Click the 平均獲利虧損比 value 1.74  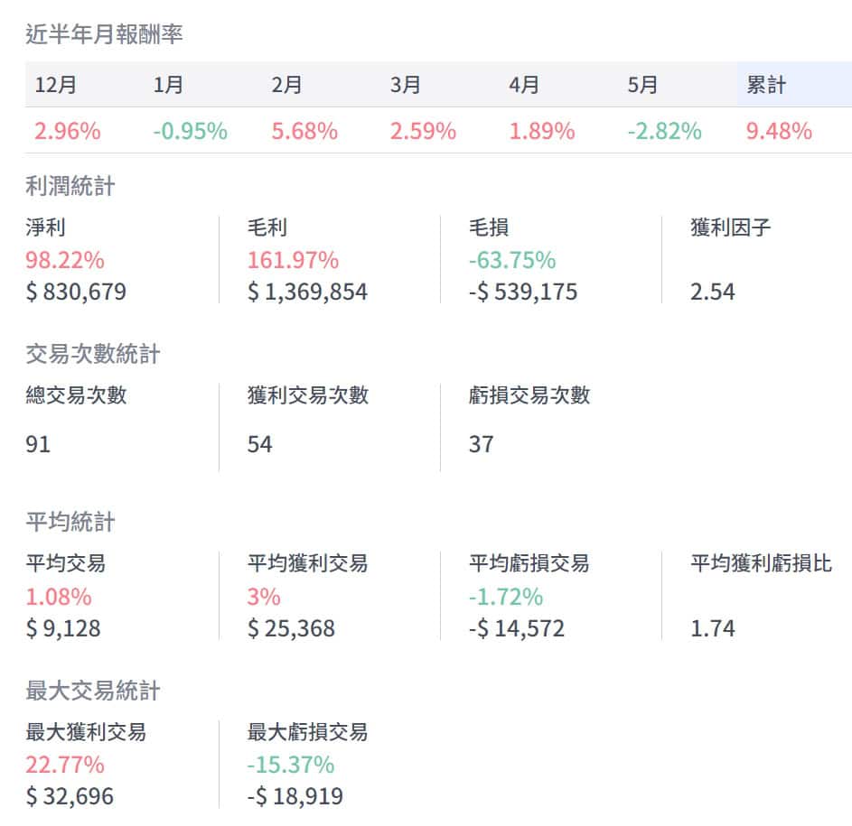[x=713, y=628]
